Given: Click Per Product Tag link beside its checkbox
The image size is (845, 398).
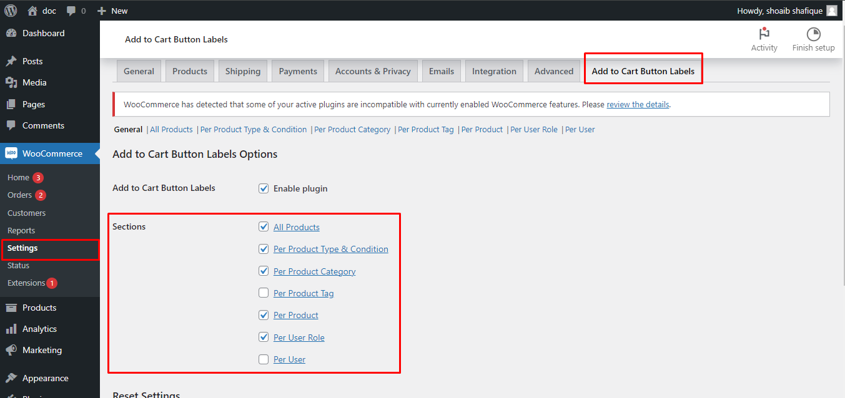Looking at the screenshot, I should point(304,293).
